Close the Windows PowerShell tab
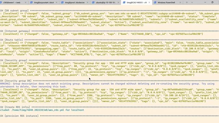 pyautogui.click(x=180, y=2)
